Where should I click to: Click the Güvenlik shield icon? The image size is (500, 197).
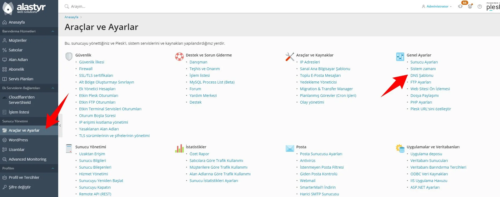69,56
